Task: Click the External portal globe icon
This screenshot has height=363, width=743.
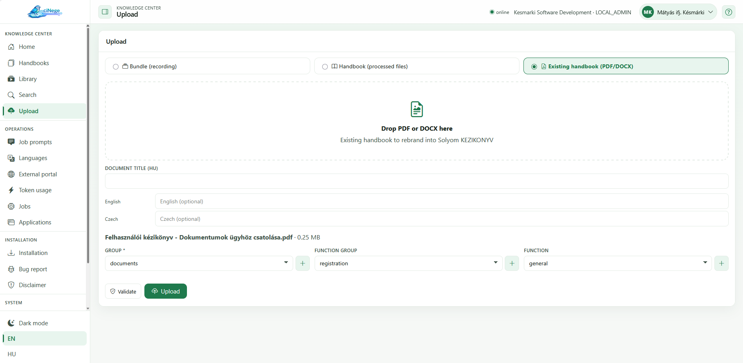Action: click(x=11, y=174)
